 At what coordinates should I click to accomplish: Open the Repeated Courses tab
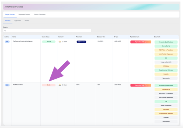24,14
